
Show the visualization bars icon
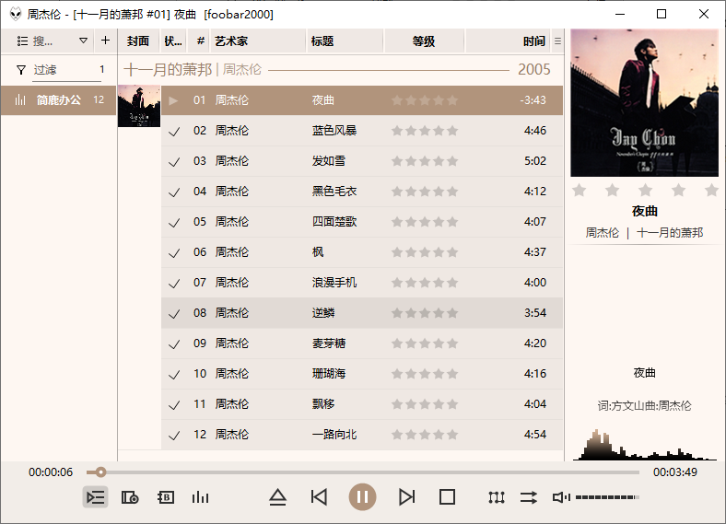200,497
